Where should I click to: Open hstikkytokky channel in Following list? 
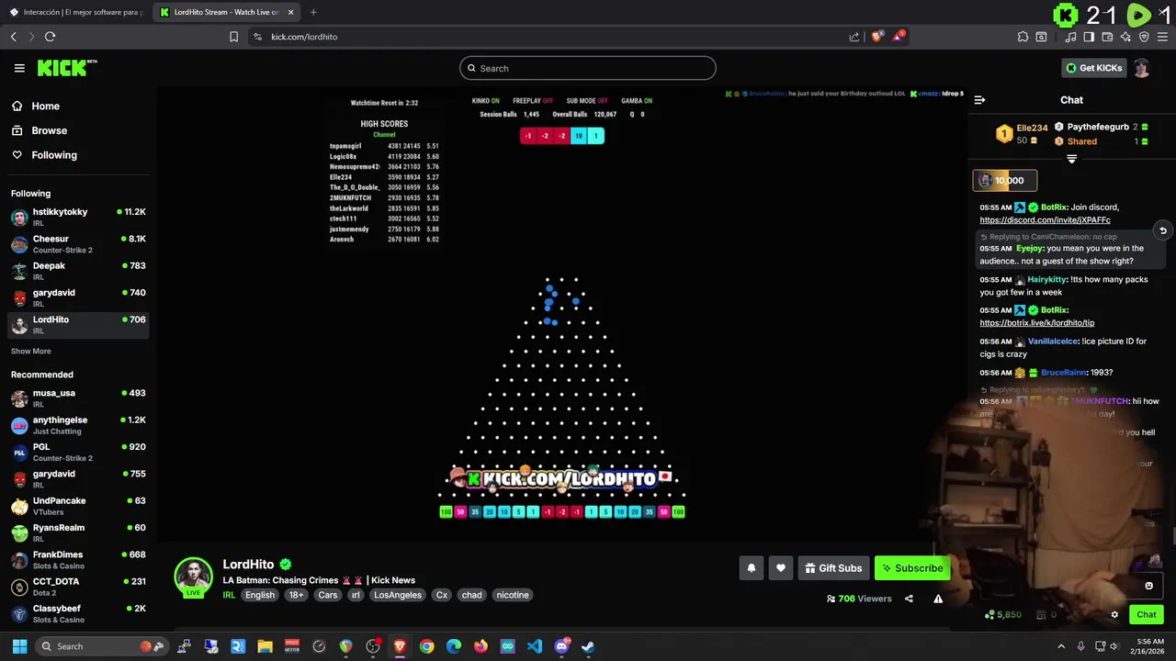[x=78, y=217]
